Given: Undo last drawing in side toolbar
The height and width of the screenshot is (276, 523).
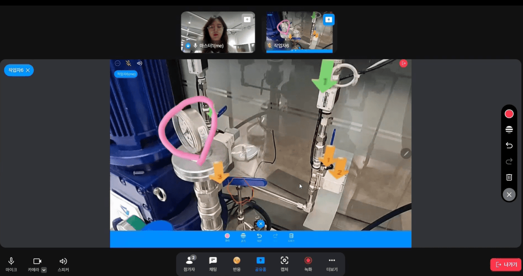Looking at the screenshot, I should pyautogui.click(x=509, y=146).
